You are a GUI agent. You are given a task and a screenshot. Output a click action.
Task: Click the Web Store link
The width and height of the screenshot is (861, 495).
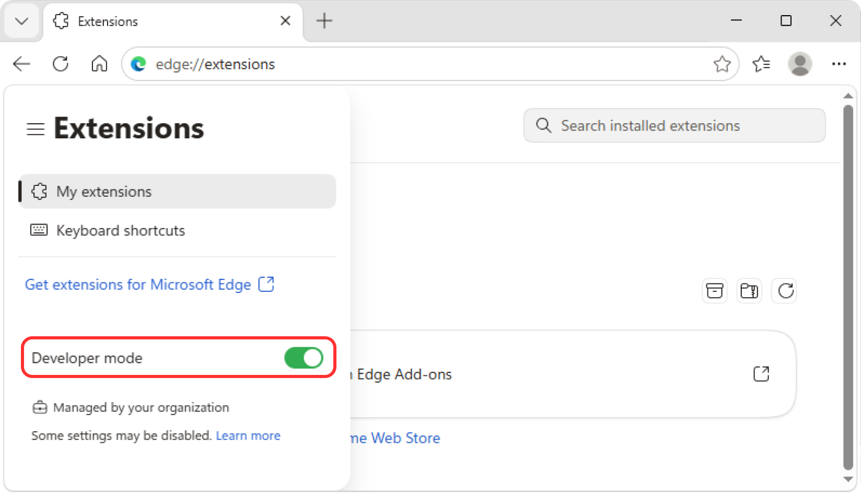click(395, 438)
